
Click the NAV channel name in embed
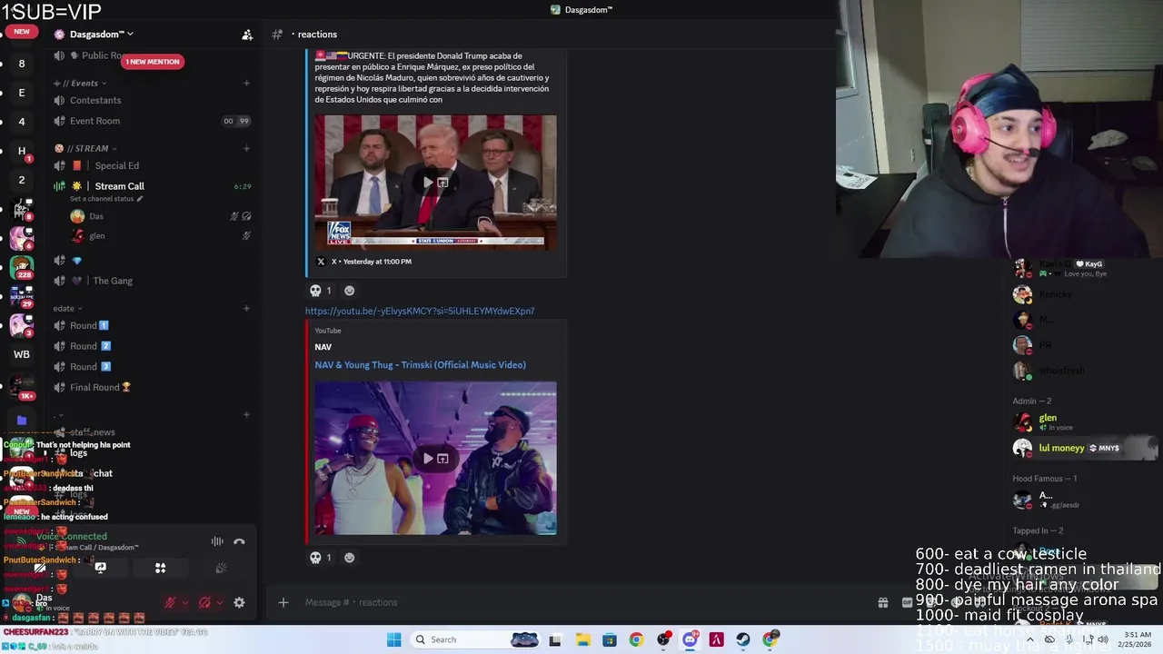click(323, 347)
